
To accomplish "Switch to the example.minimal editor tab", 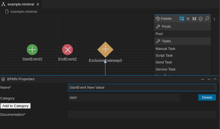I will pyautogui.click(x=21, y=4).
